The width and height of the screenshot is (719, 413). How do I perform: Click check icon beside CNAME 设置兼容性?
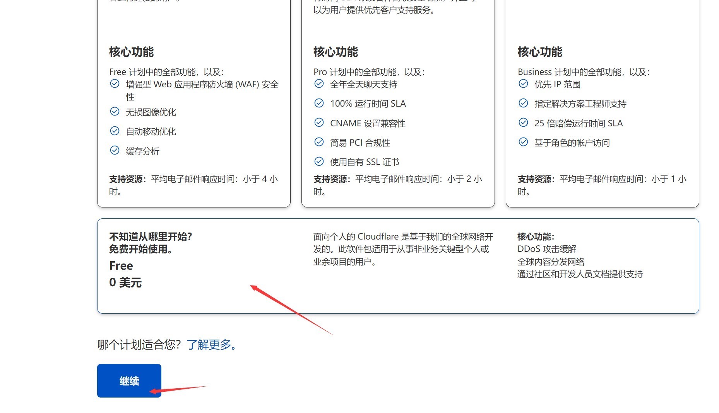319,122
